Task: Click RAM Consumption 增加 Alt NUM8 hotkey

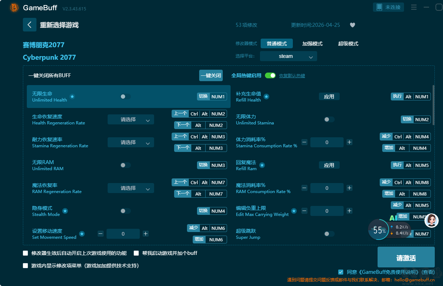Action: pyautogui.click(x=407, y=194)
